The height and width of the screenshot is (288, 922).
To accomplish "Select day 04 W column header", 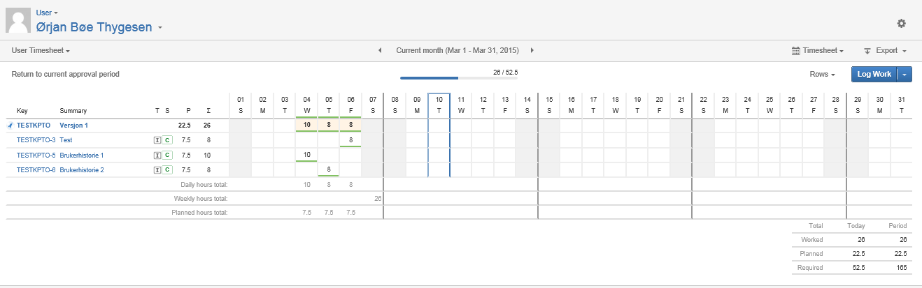I will tap(306, 105).
